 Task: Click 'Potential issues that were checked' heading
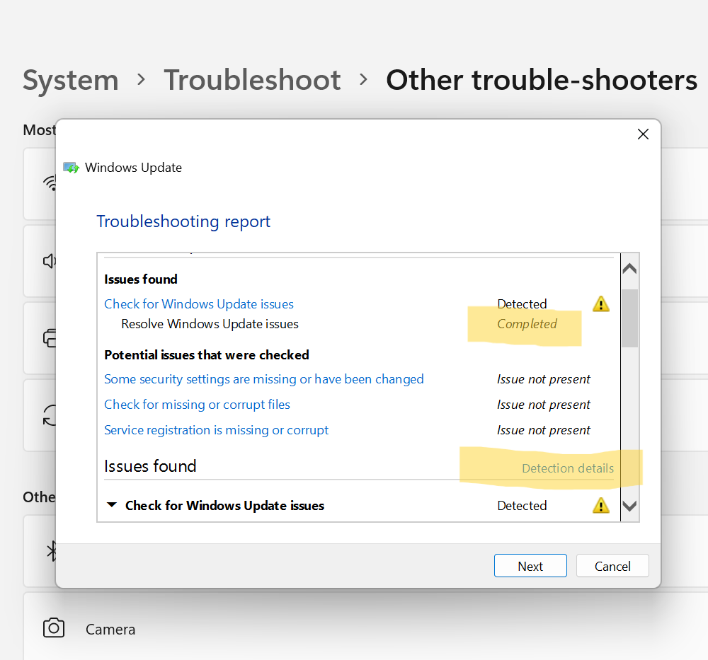pyautogui.click(x=207, y=355)
